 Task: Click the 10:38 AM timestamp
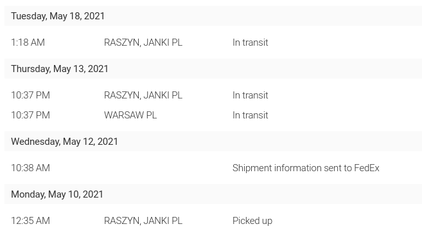30,168
